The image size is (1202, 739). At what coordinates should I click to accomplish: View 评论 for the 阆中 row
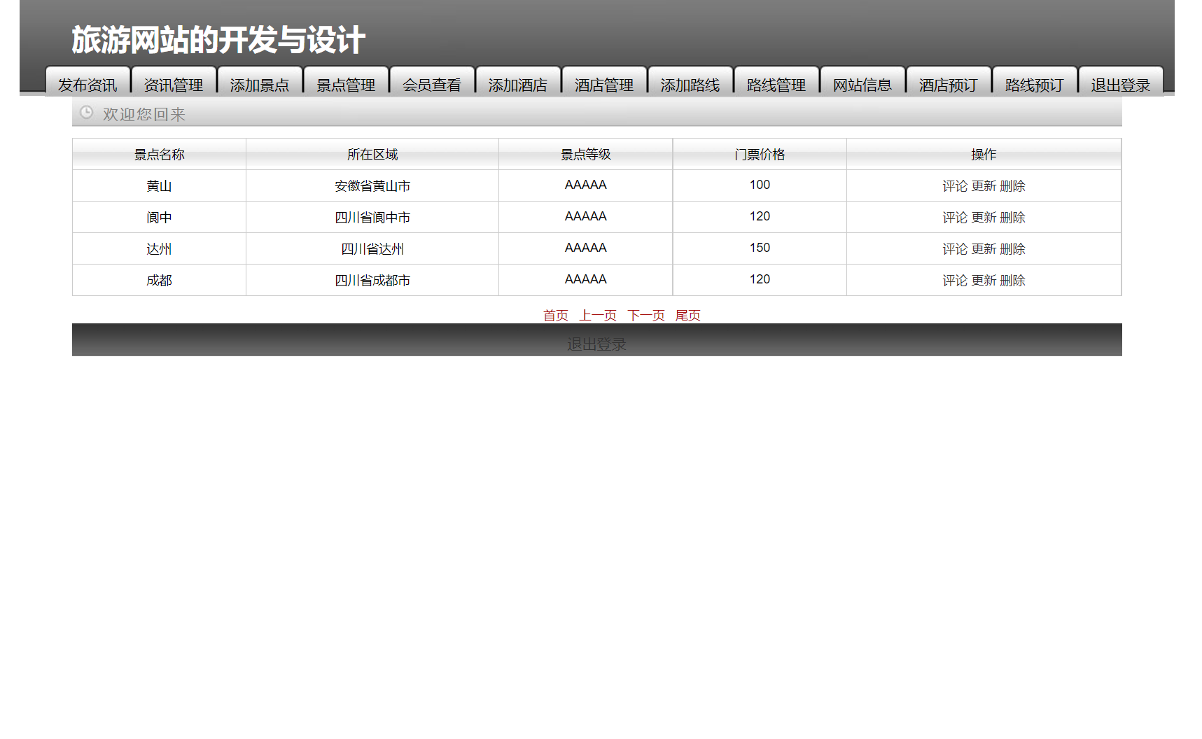coord(955,218)
